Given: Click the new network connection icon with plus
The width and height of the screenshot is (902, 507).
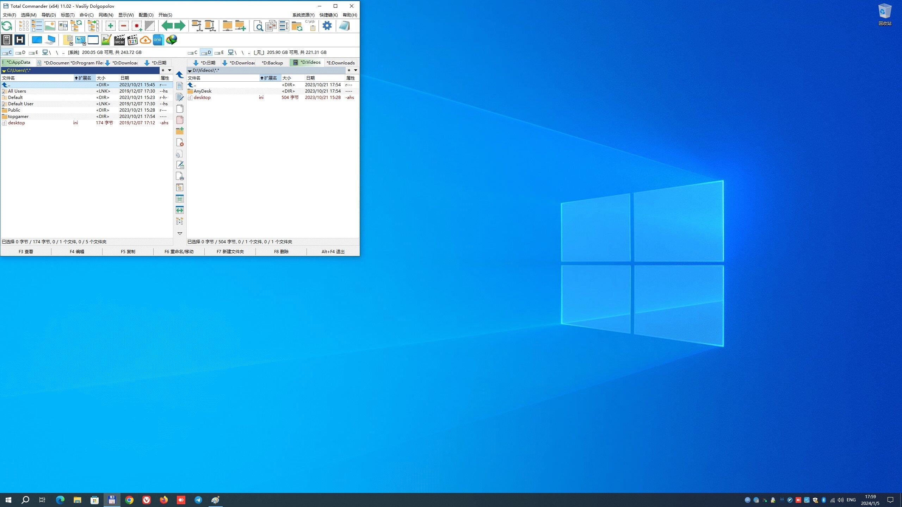Looking at the screenshot, I should [240, 26].
